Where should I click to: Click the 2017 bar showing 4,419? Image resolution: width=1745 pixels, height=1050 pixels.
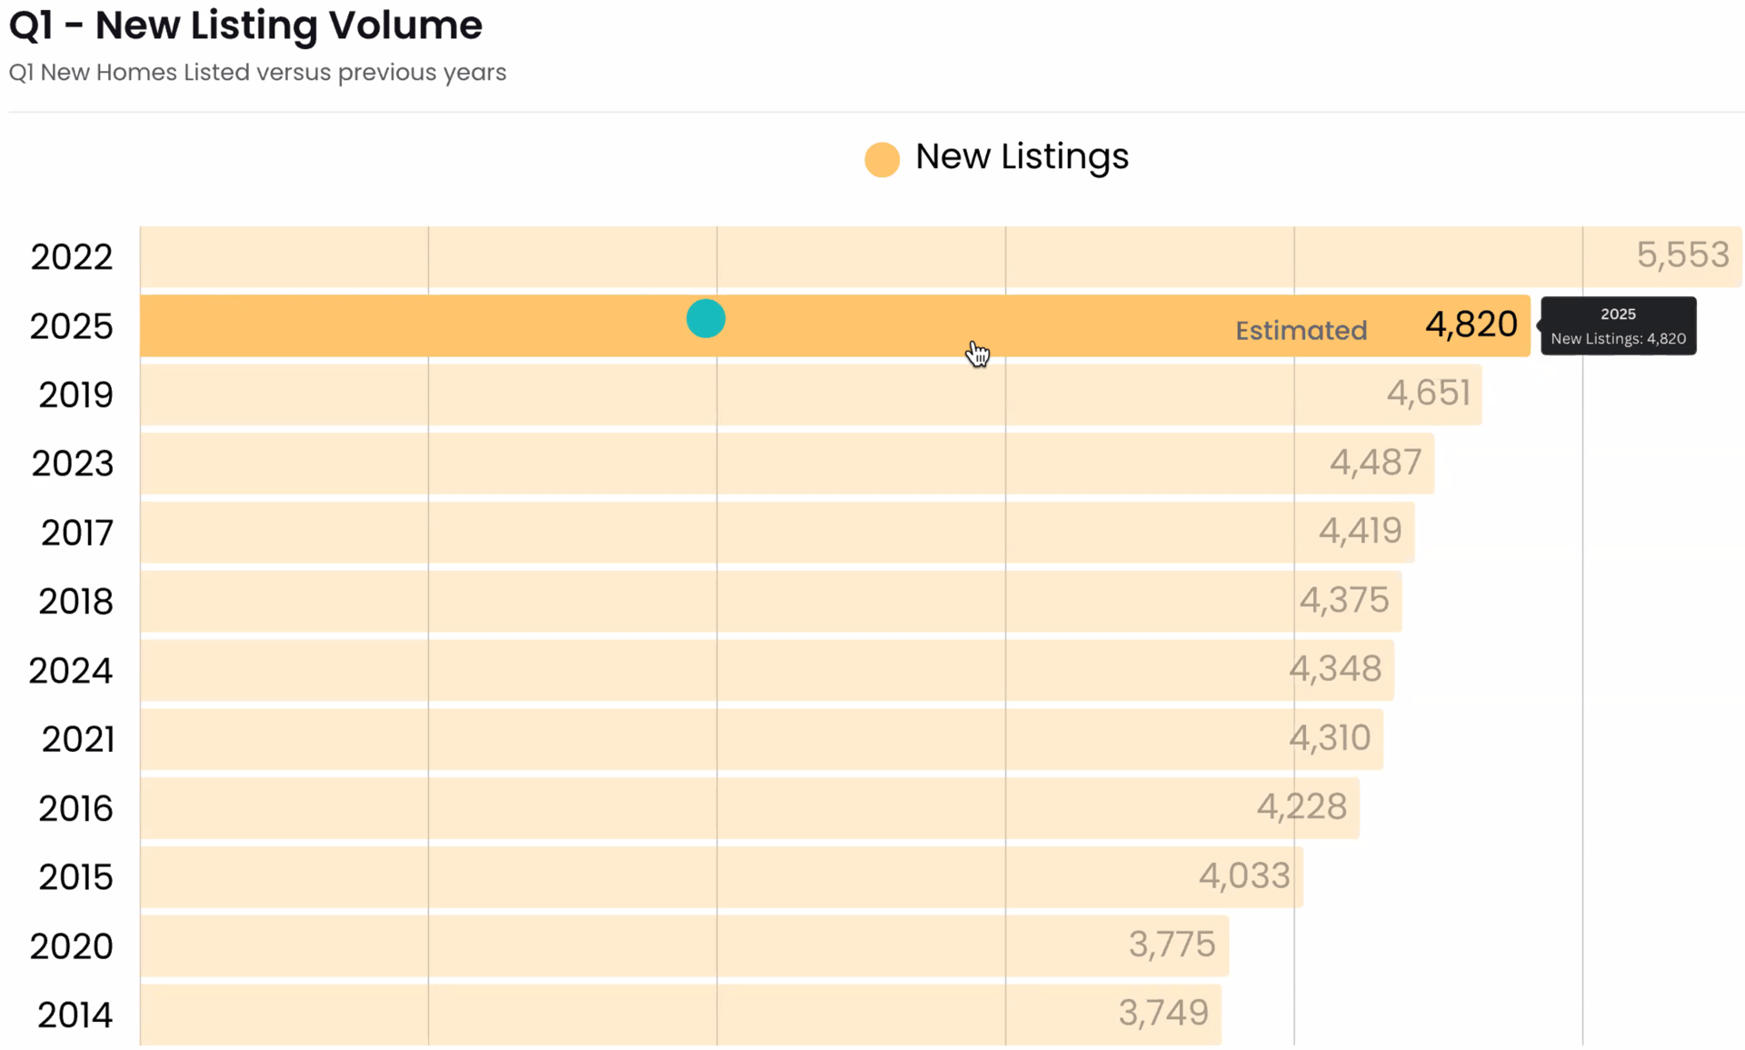tap(777, 533)
